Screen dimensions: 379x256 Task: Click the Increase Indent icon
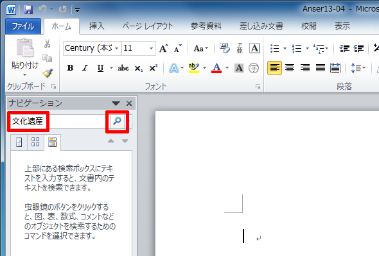[x=359, y=48]
